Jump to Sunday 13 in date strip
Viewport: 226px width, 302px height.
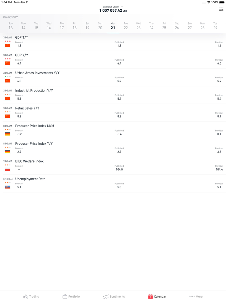coord(11,26)
